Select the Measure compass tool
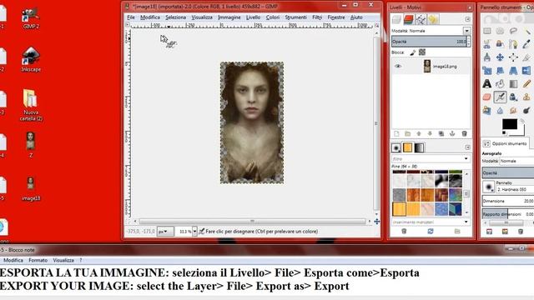The height and width of the screenshot is (300, 534). click(x=487, y=57)
